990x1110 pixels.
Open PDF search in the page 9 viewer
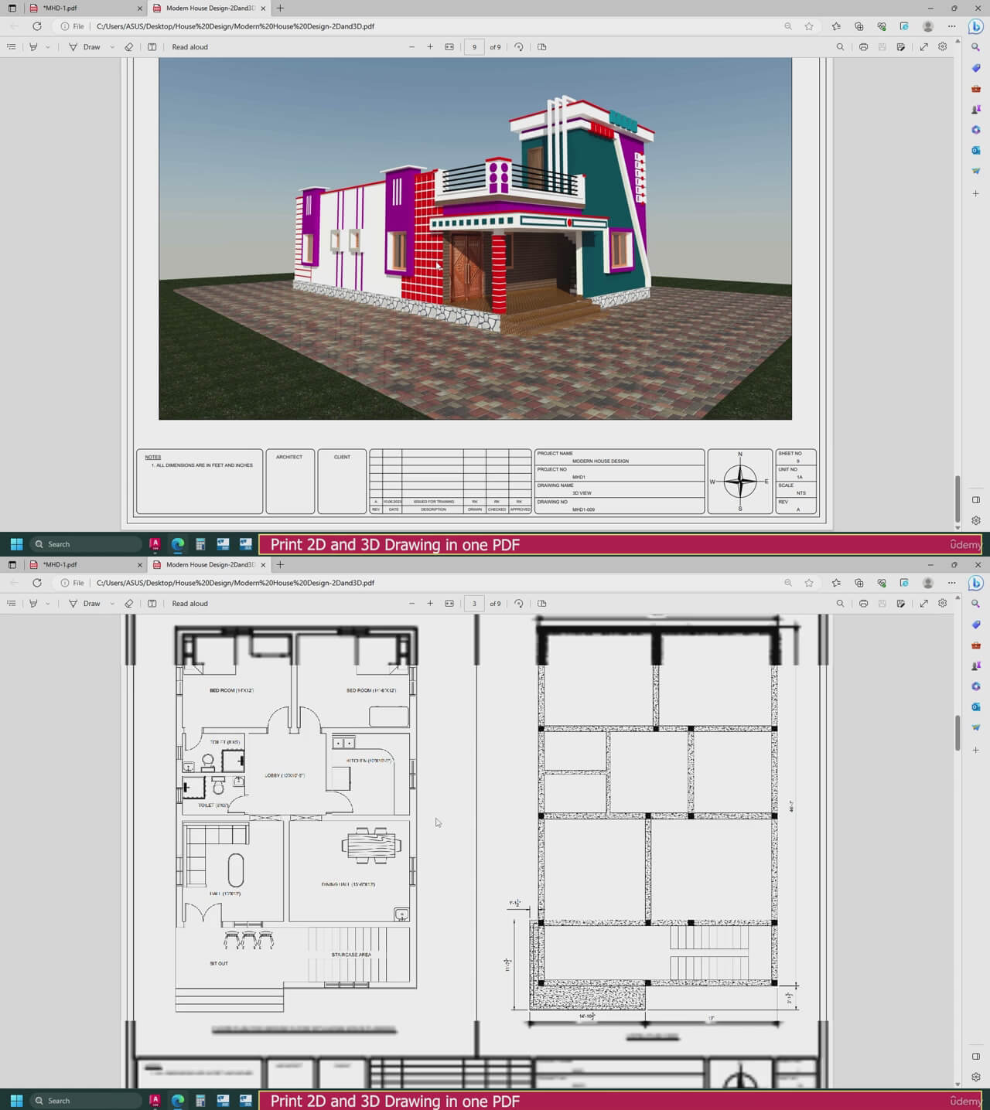click(x=840, y=47)
